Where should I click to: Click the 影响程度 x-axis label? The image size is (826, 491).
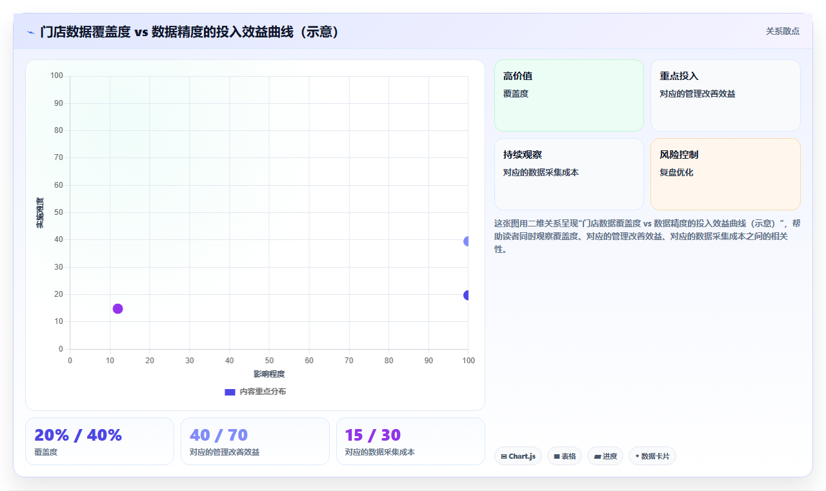269,374
